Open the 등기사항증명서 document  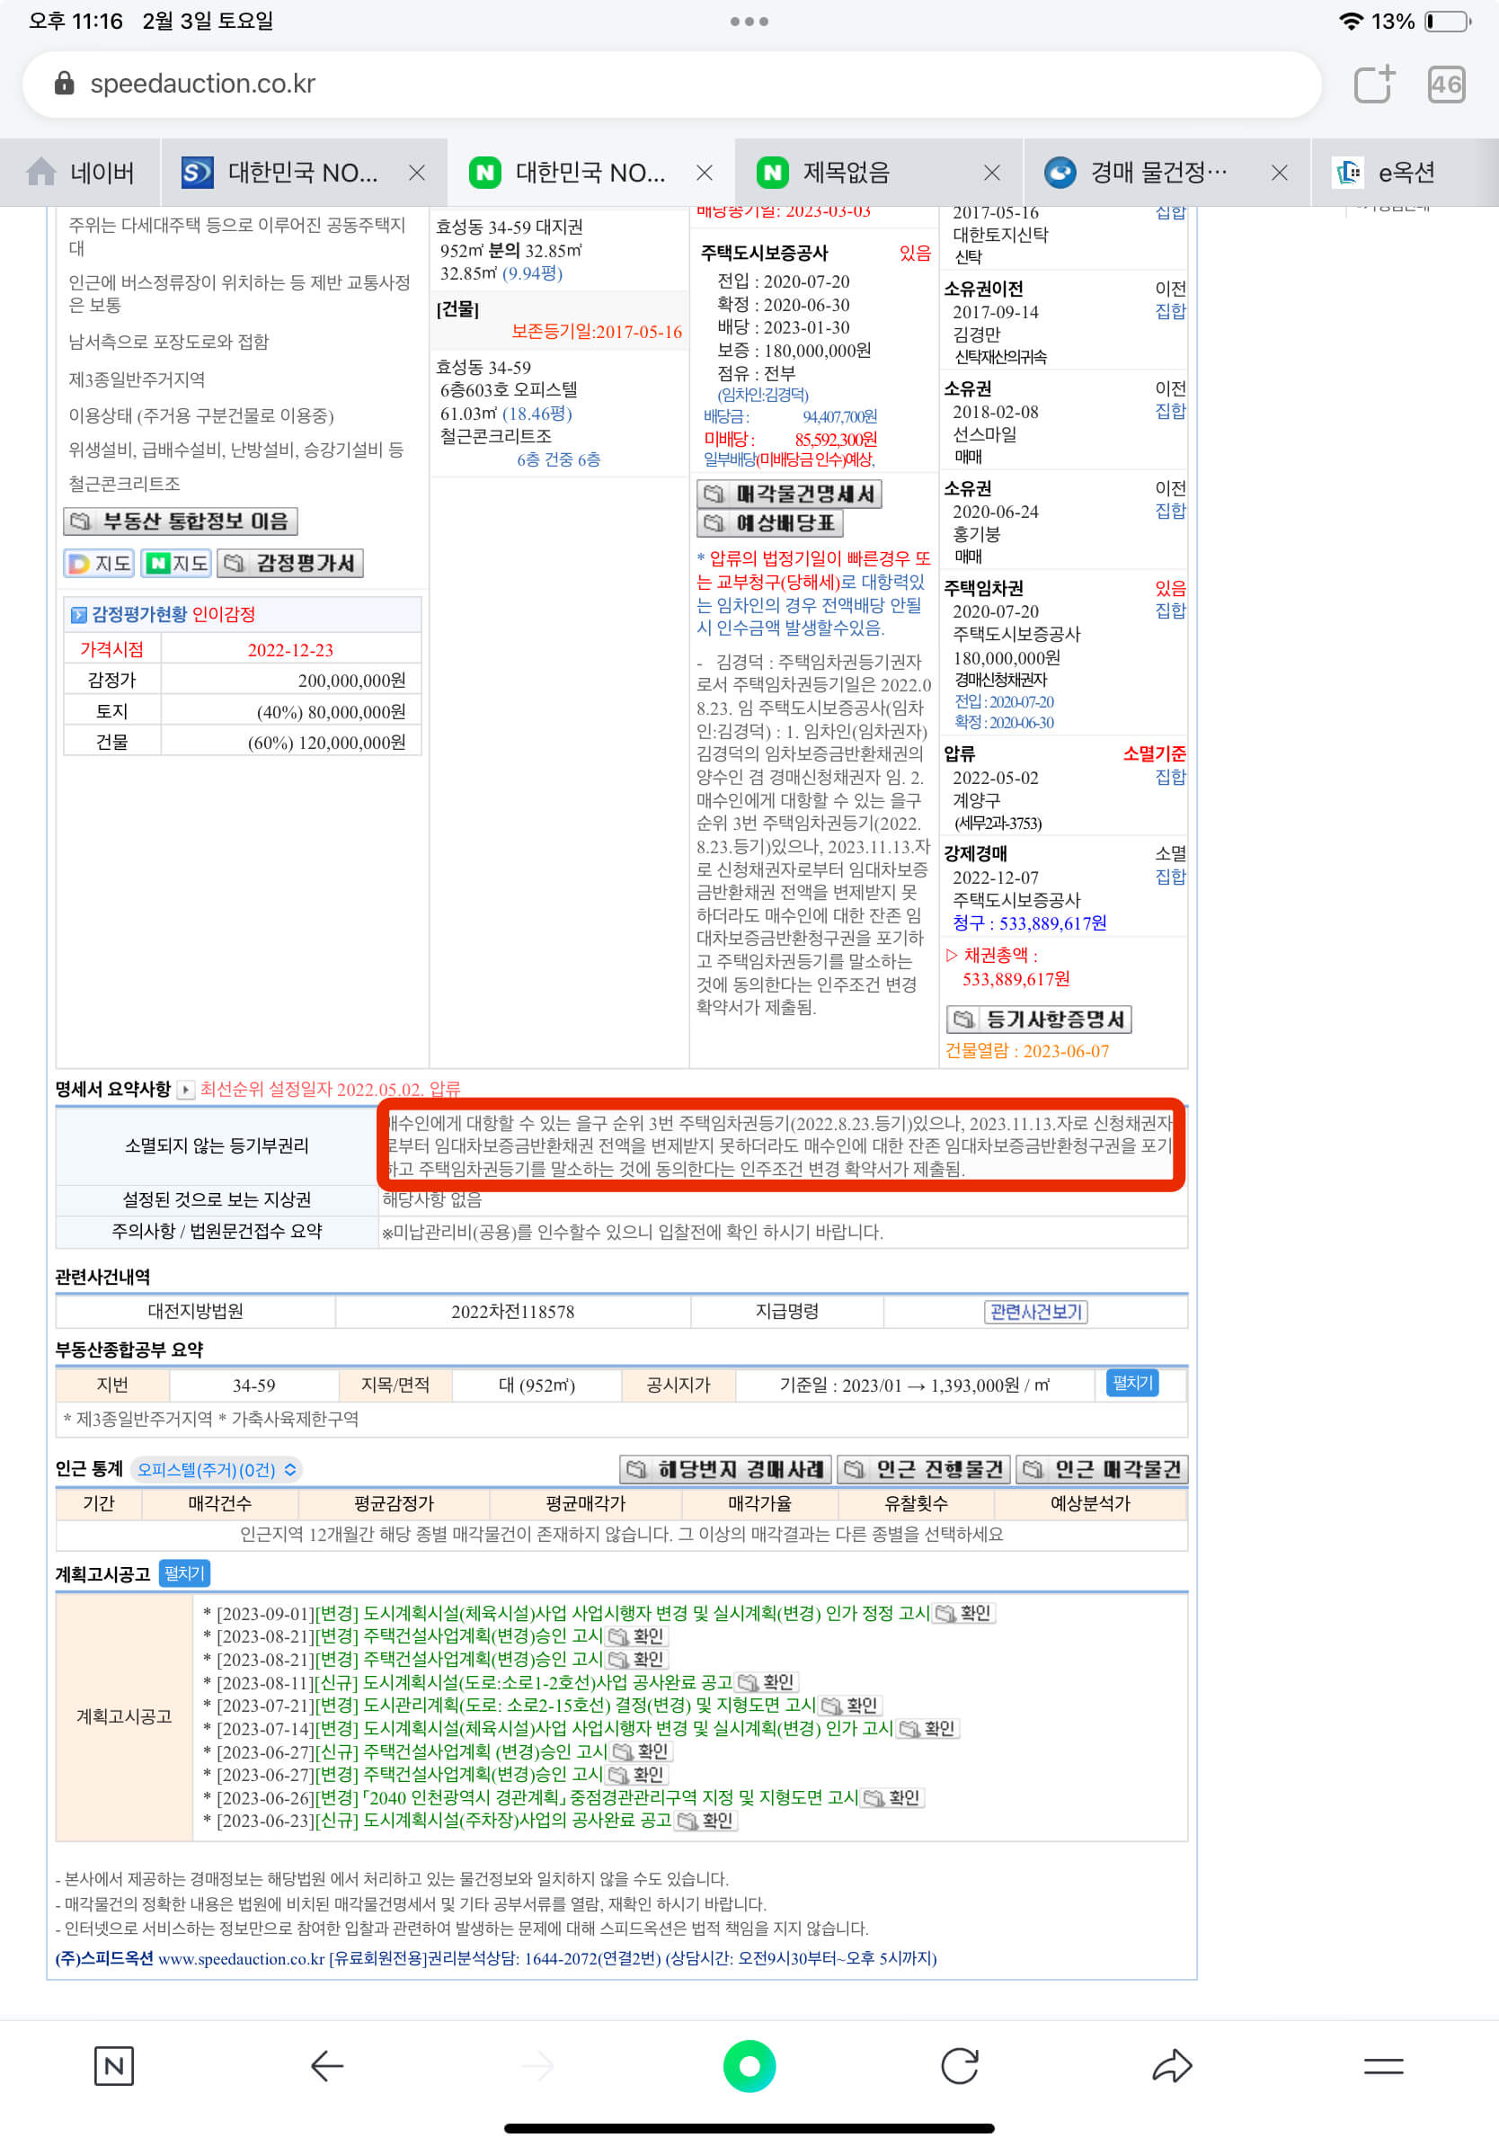(x=1039, y=1020)
